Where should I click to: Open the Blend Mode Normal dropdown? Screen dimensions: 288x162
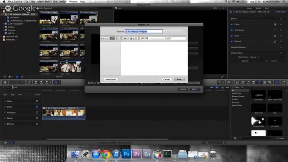254,57
